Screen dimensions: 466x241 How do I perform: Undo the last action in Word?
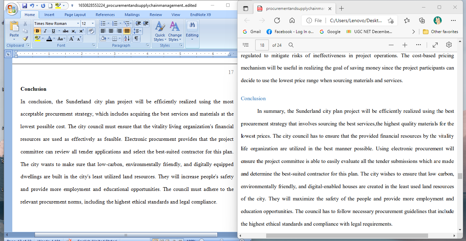[32, 6]
